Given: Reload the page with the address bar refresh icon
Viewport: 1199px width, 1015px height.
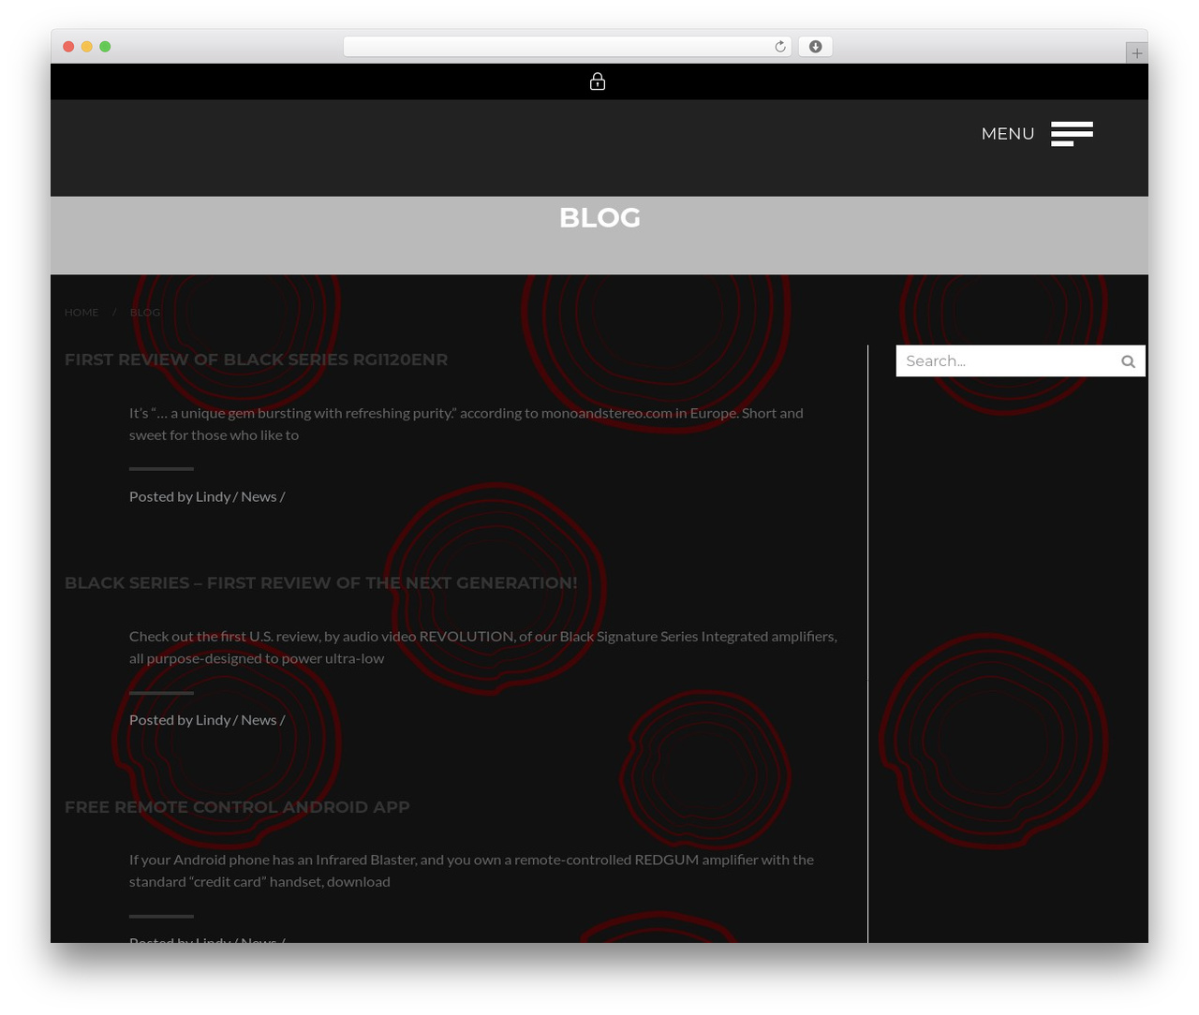Looking at the screenshot, I should 780,47.
